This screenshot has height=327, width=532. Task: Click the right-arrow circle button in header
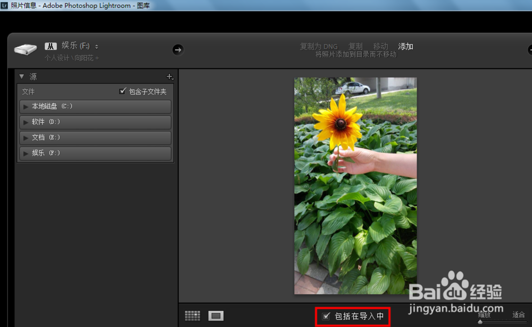178,50
